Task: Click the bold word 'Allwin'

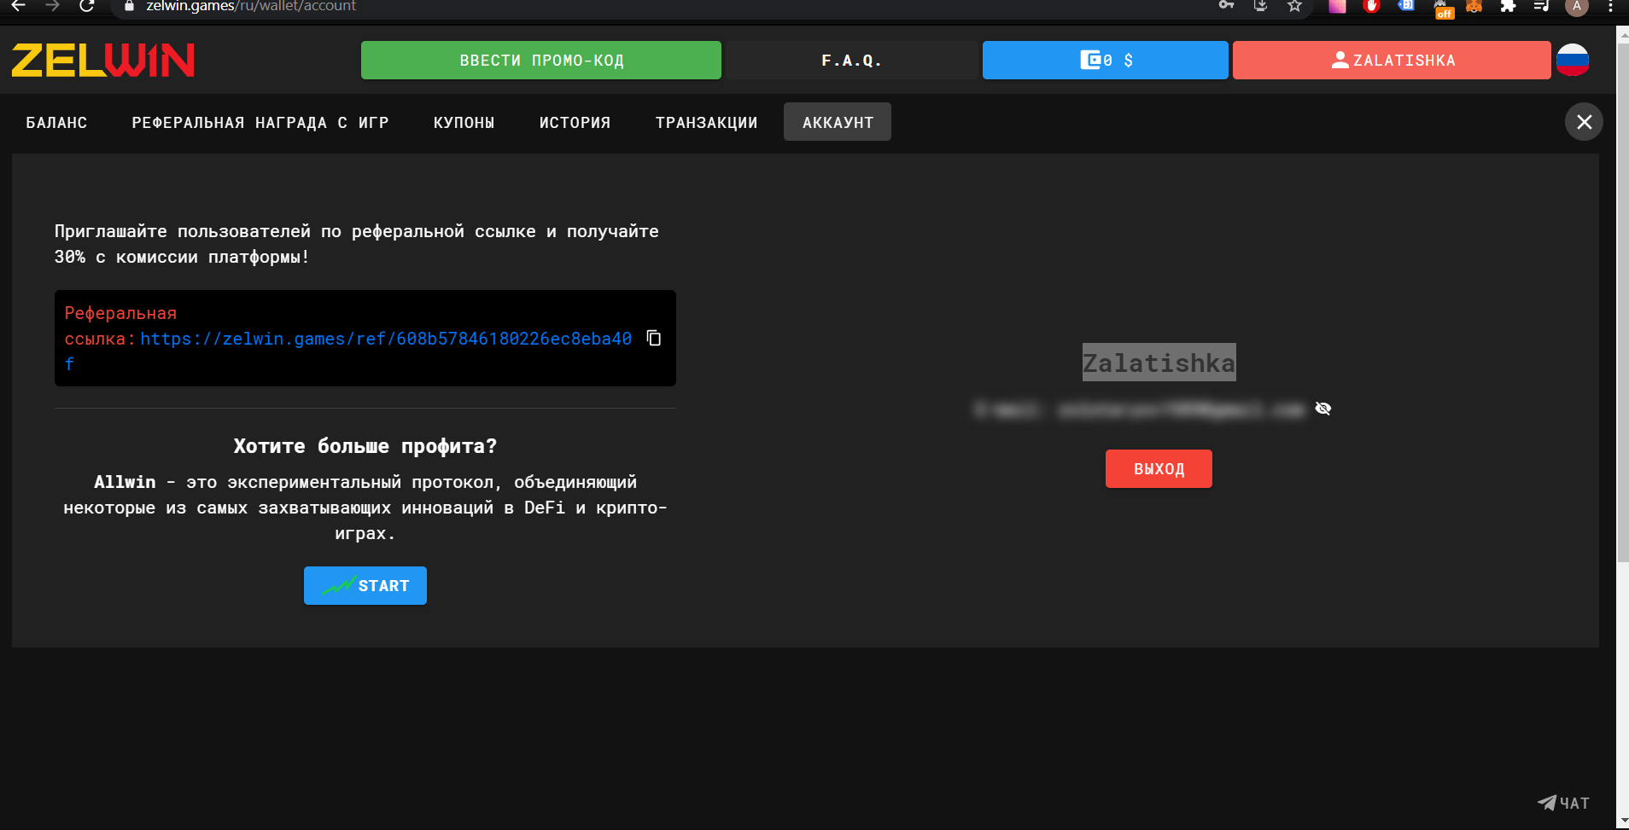Action: [x=125, y=482]
